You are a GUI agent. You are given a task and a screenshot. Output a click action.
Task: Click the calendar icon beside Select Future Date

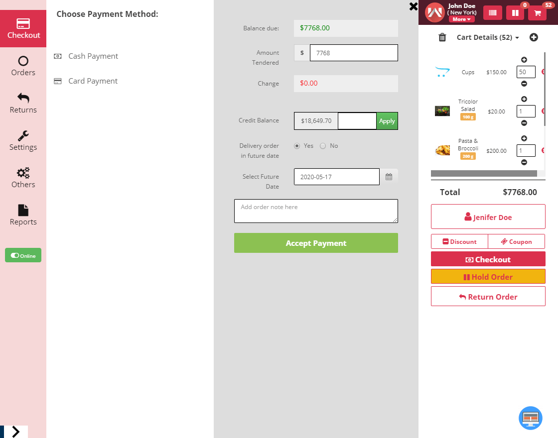click(389, 176)
